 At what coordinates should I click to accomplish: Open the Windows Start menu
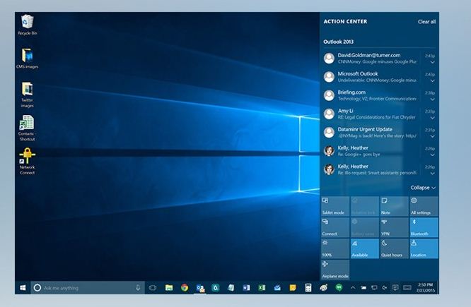point(23,288)
